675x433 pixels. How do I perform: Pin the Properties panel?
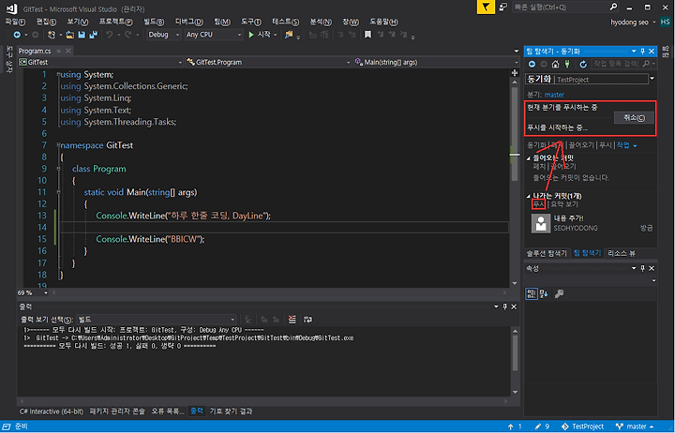(x=643, y=268)
